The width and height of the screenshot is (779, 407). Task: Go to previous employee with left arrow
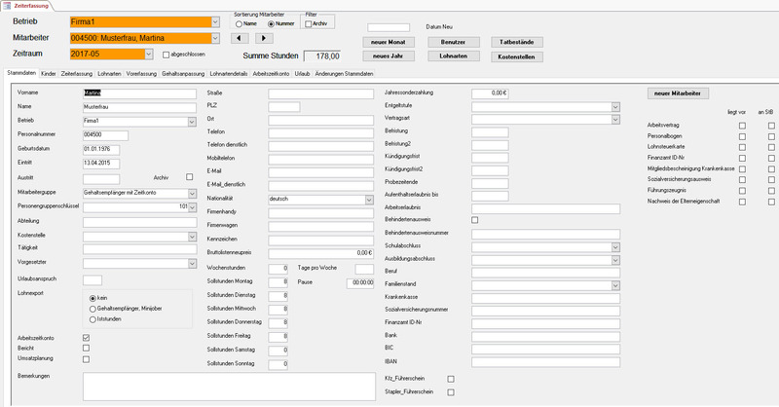tap(240, 38)
